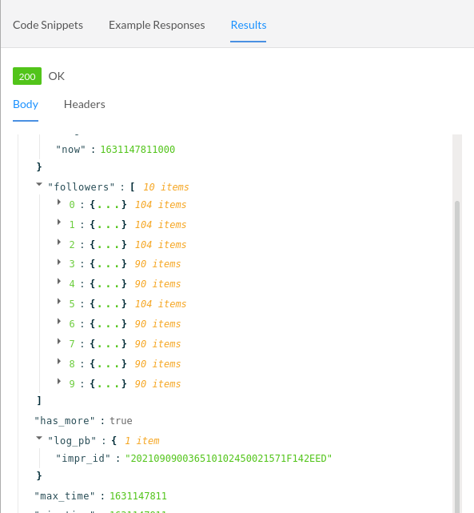Click the "1 item" label of log_pb
The width and height of the screenshot is (474, 513).
click(142, 441)
